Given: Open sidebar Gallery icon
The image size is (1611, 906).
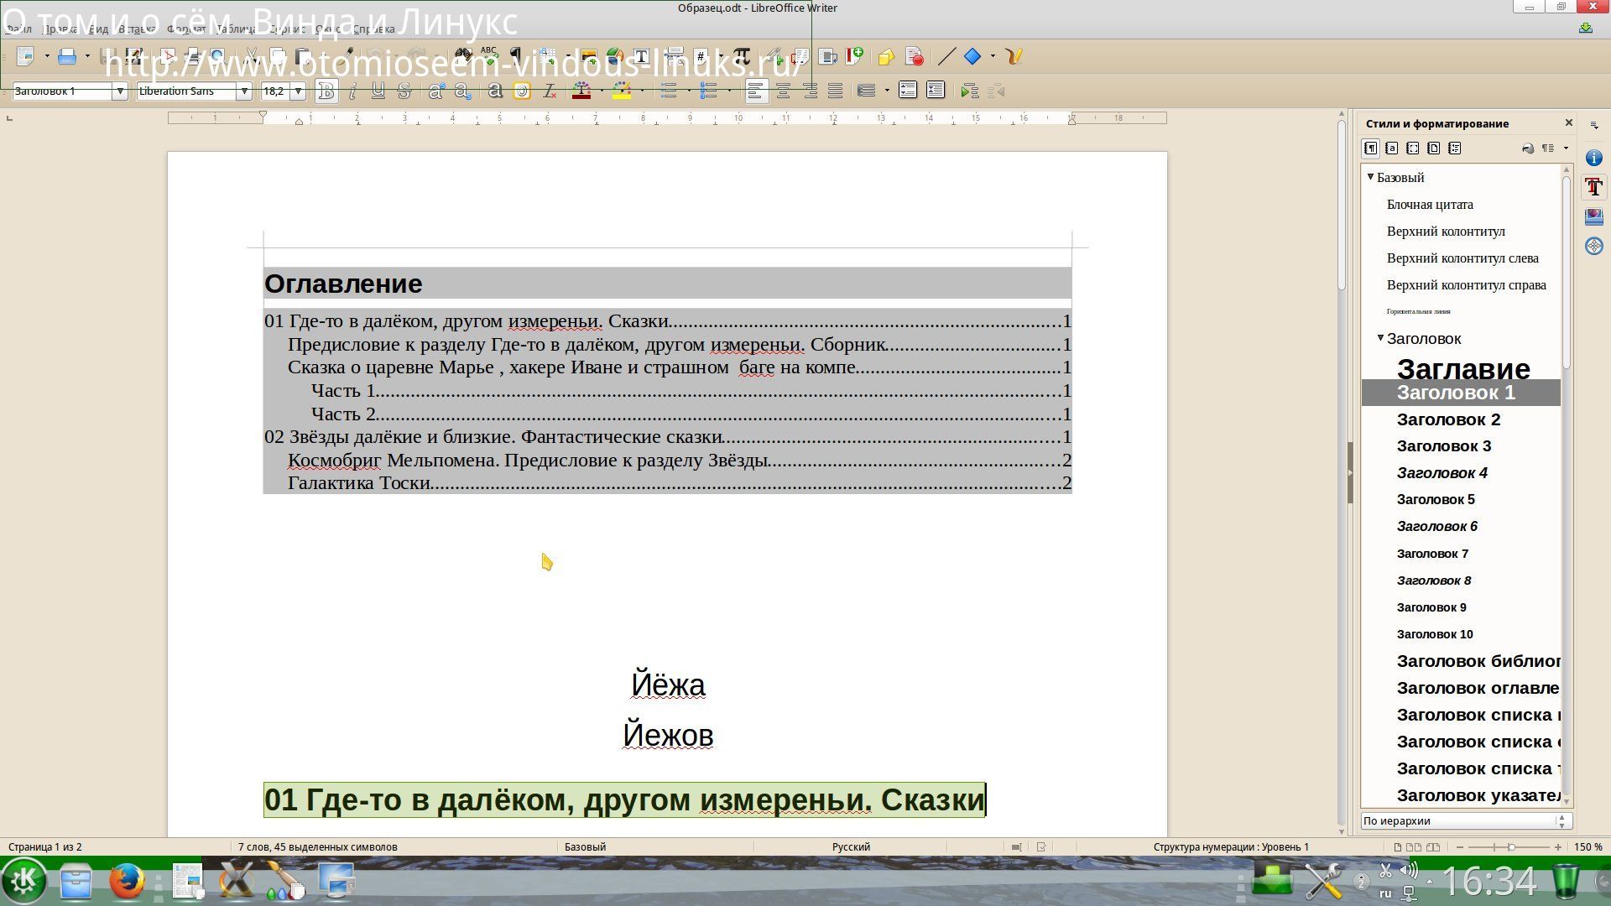Looking at the screenshot, I should [x=1594, y=216].
